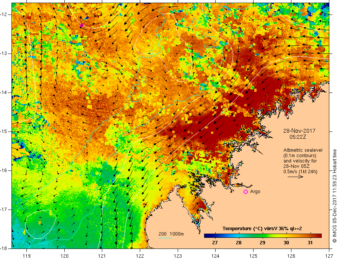Click the '1000m' isobath legend label

[177, 234]
